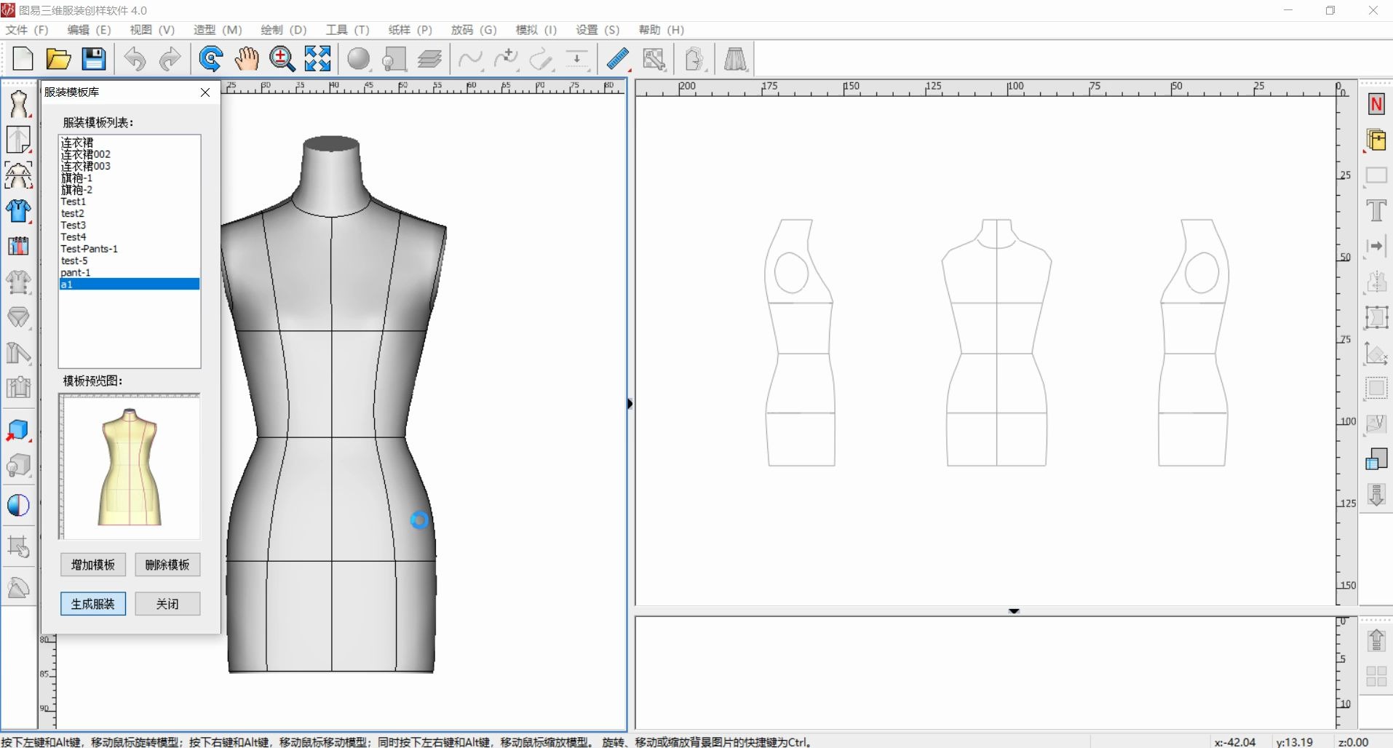Click the 3D cube modeling icon
The height and width of the screenshot is (748, 1393).
coord(18,430)
